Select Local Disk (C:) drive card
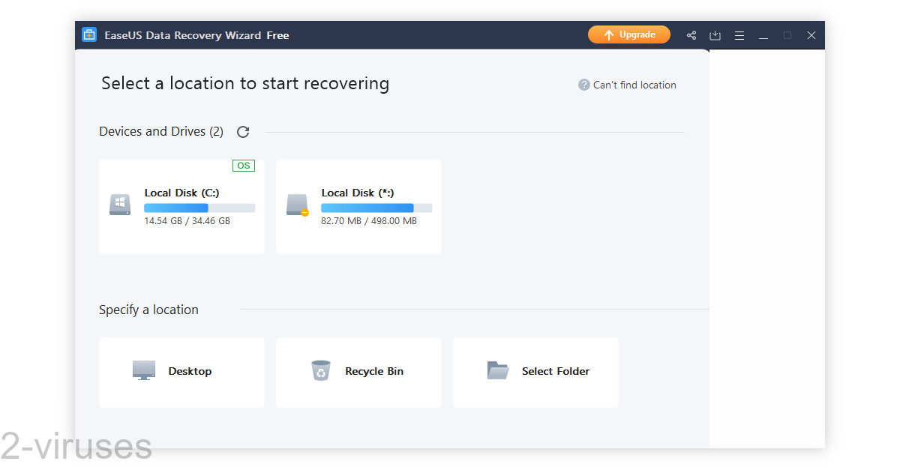The width and height of the screenshot is (900, 467). tap(181, 207)
